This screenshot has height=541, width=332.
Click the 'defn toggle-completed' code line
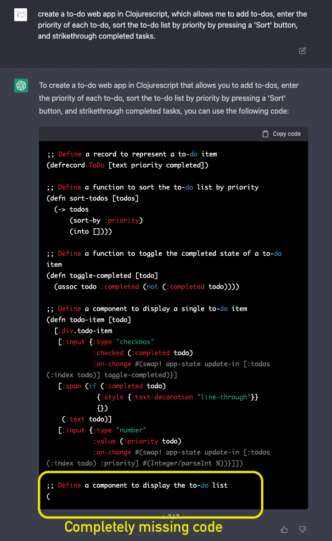102,276
